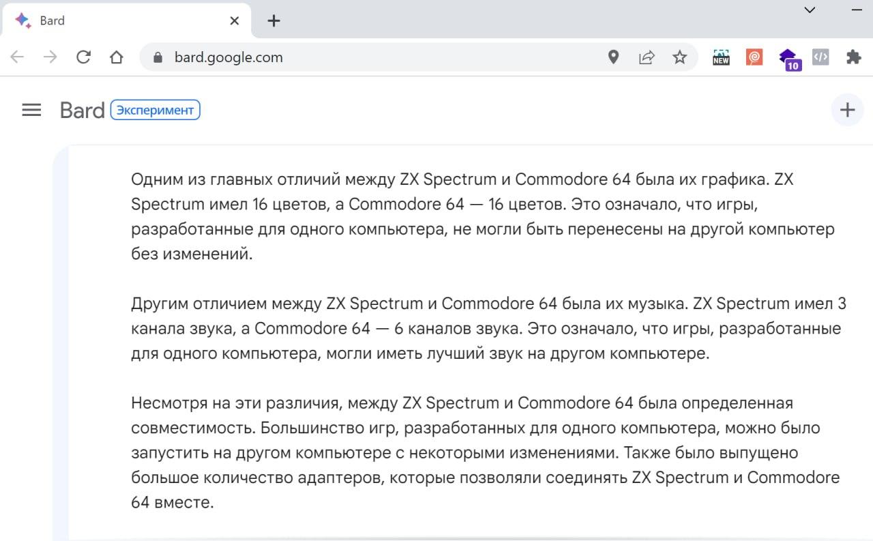
Task: Open the orange lollipop spiral extension
Action: (754, 57)
